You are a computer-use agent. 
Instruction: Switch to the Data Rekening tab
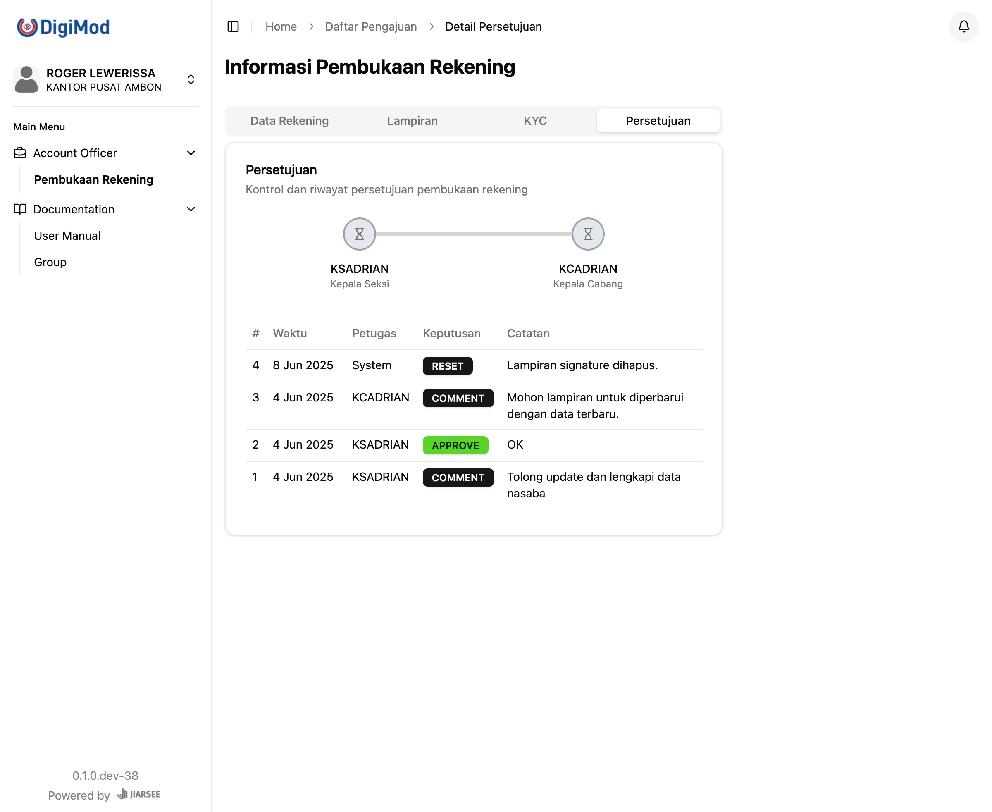pos(289,121)
